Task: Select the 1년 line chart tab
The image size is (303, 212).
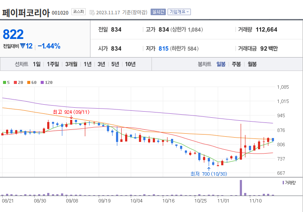Action: click(87, 64)
